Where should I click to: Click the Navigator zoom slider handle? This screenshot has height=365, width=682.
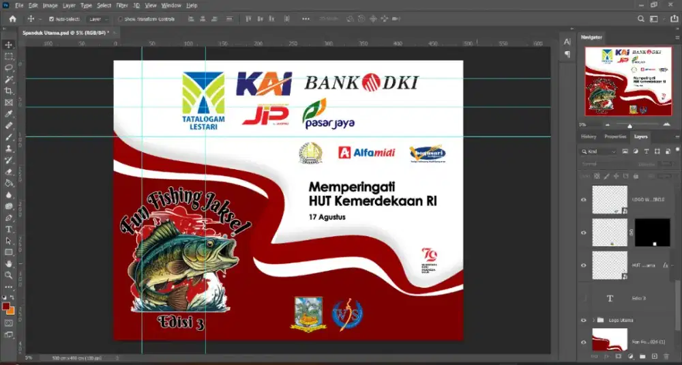(629, 126)
